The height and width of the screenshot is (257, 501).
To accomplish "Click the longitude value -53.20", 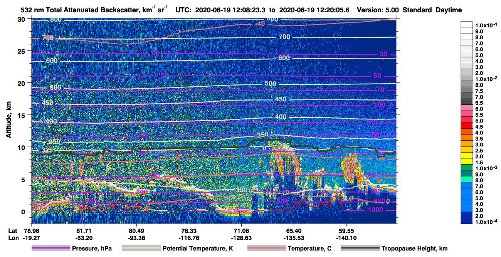I will click(x=84, y=237).
